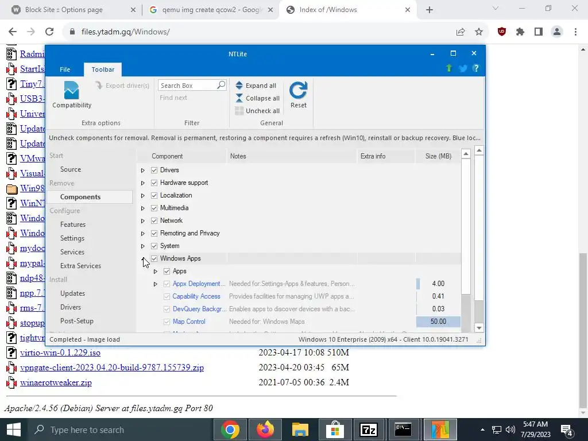Viewport: 588px width, 441px height.
Task: Uncheck the Remoting and Privacy checkbox
Action: click(154, 233)
